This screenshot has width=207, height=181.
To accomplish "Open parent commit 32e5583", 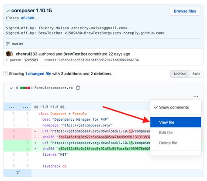I will click(x=31, y=60).
